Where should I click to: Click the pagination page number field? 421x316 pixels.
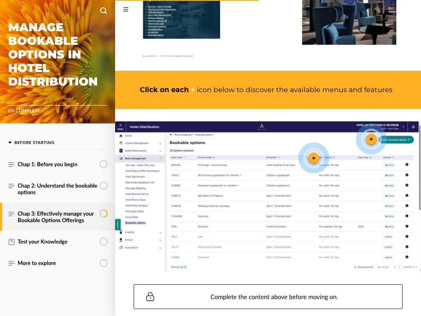pos(399,267)
